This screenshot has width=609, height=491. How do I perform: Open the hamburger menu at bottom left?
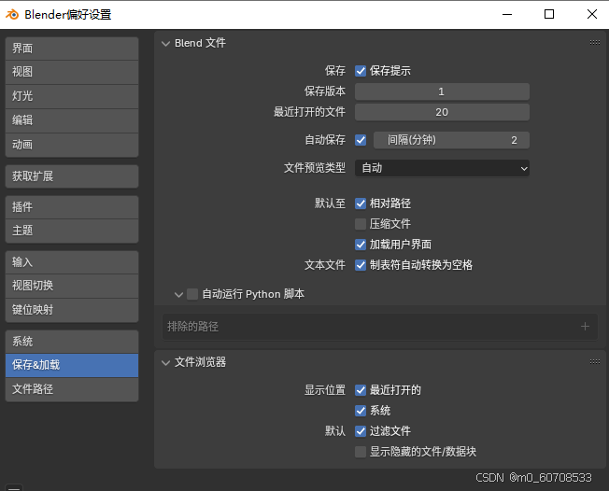[x=14, y=487]
